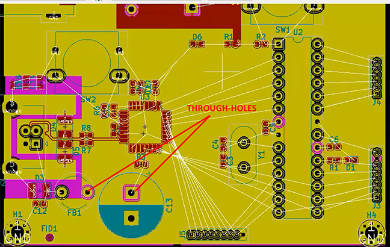This screenshot has width=390, height=247.
Task: Select the C4 capacitor footprint
Action: tap(223, 143)
